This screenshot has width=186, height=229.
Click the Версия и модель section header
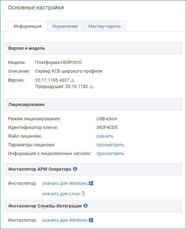(x=93, y=48)
